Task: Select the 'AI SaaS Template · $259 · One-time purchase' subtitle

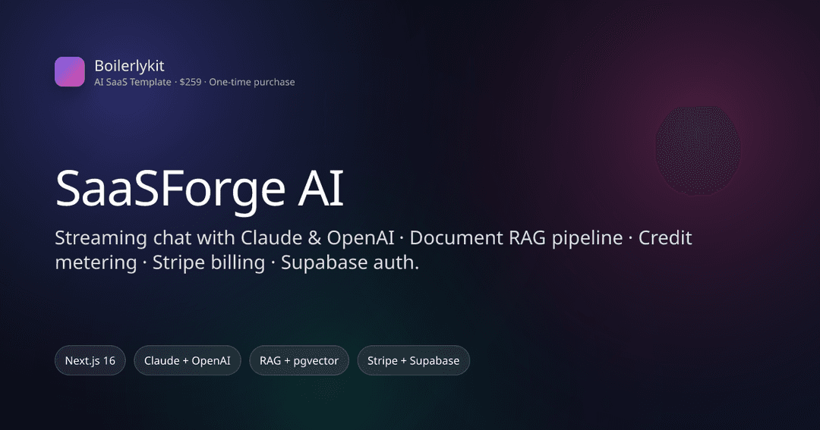Action: (x=194, y=82)
